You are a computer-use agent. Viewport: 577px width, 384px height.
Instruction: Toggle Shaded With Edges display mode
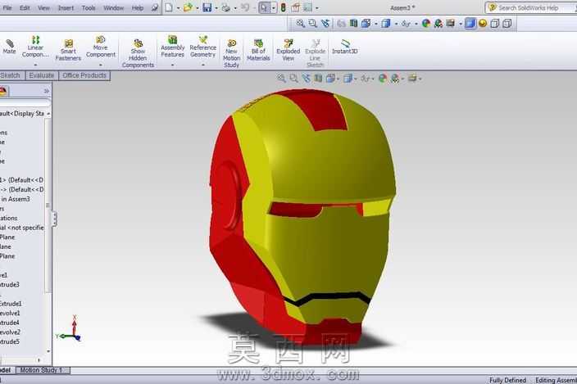(470, 24)
